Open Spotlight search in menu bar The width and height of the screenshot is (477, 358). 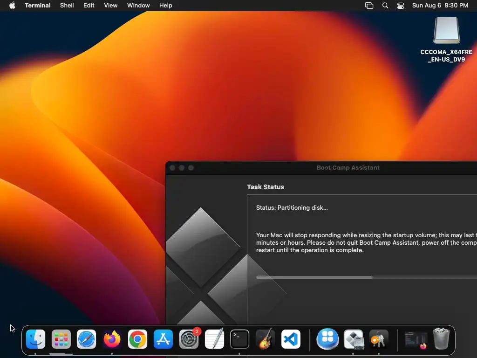point(385,6)
